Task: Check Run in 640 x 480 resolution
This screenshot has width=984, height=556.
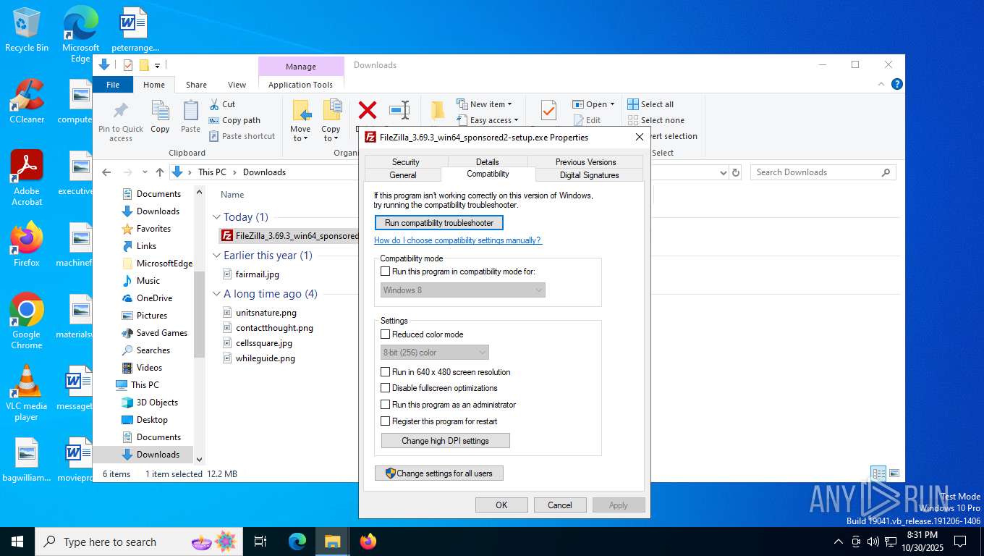Action: tap(386, 372)
